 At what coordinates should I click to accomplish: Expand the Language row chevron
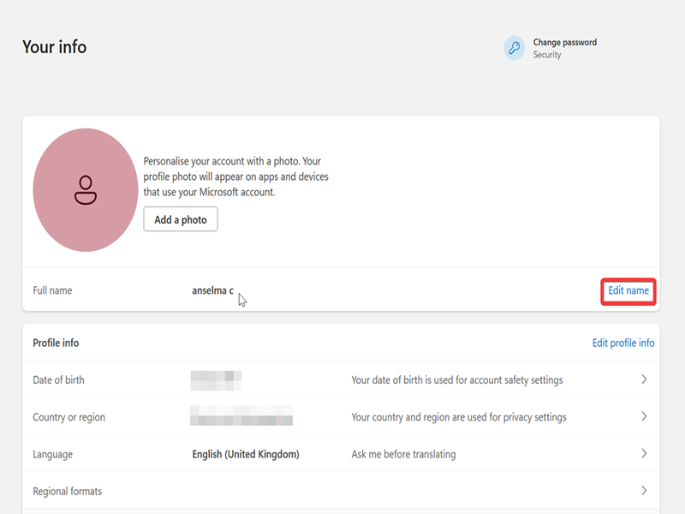point(644,454)
